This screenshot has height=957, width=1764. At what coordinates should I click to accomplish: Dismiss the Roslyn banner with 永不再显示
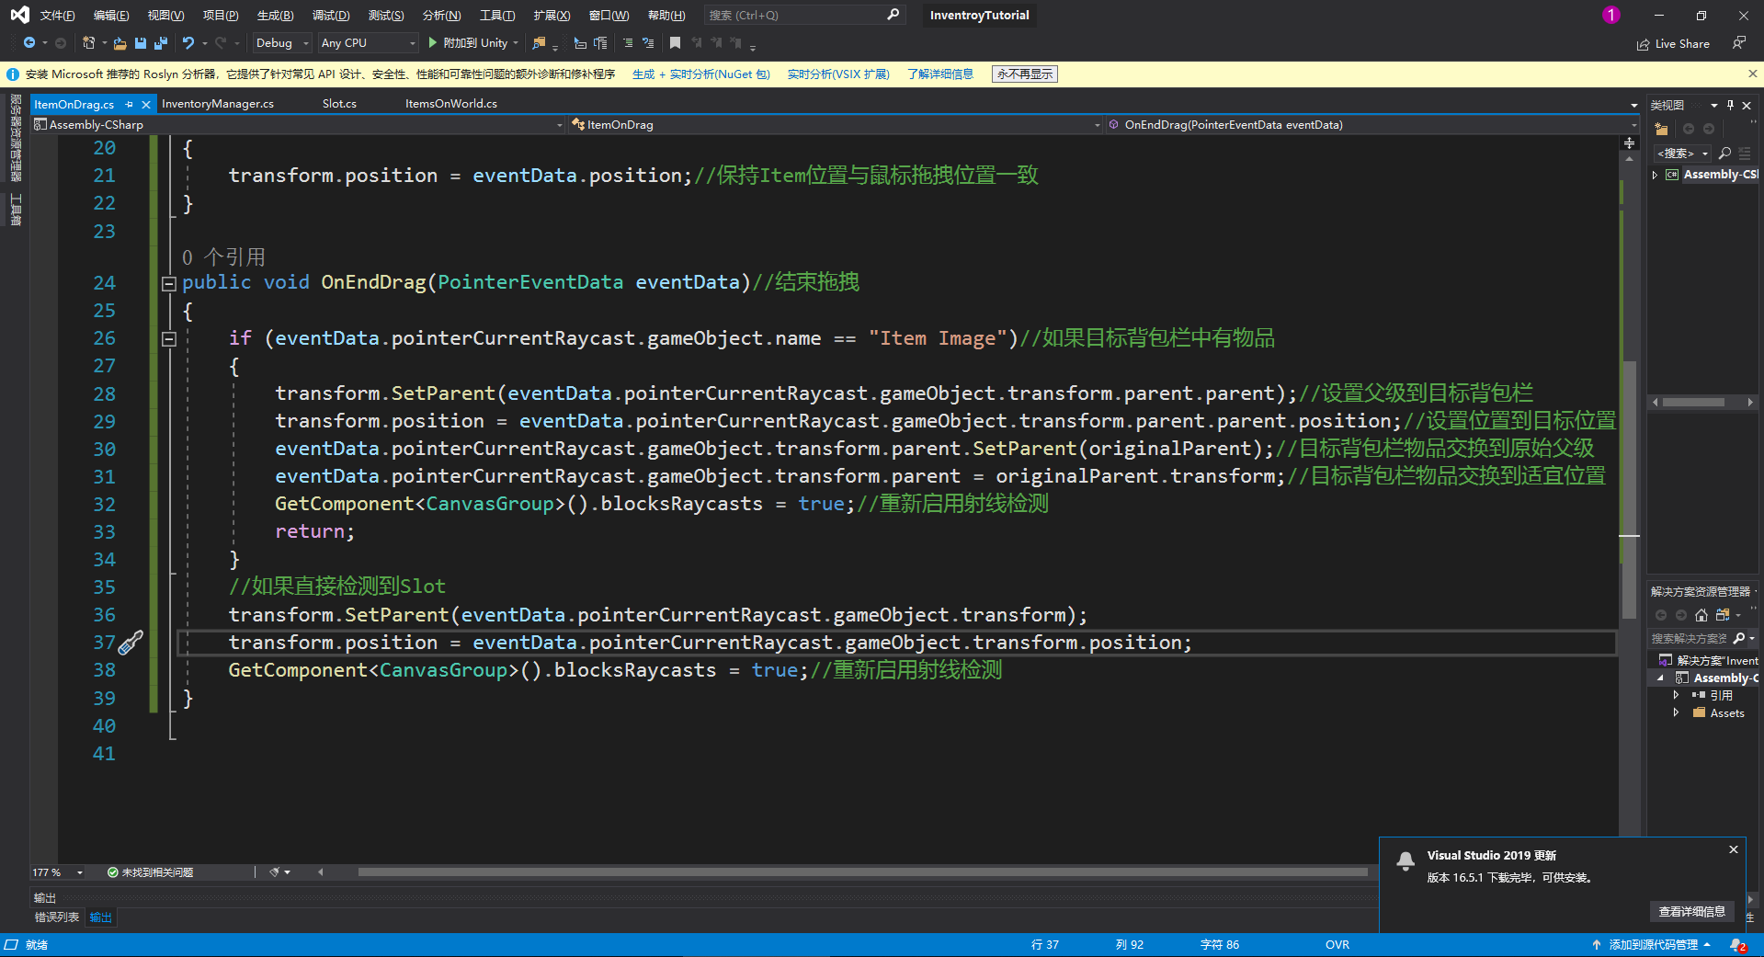pos(1024,74)
